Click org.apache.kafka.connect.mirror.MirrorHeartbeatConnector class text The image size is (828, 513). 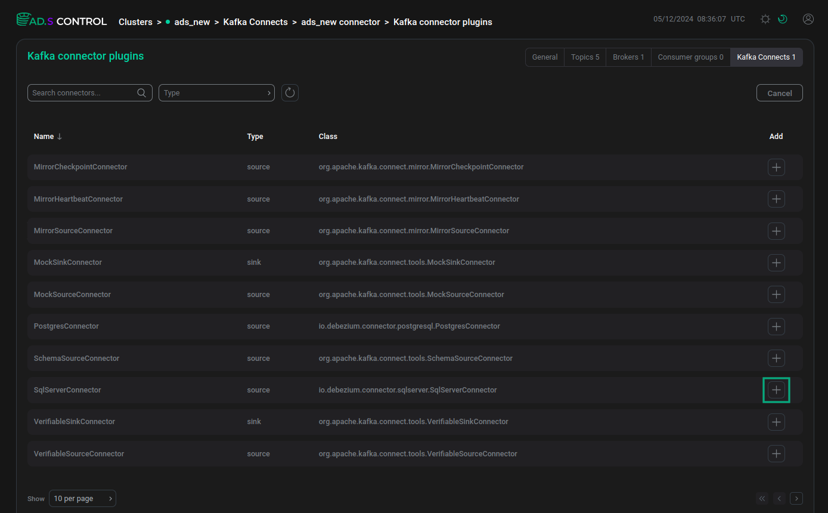(x=419, y=199)
